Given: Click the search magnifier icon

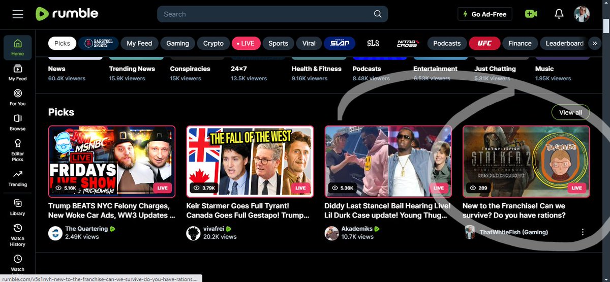Looking at the screenshot, I should [x=378, y=14].
